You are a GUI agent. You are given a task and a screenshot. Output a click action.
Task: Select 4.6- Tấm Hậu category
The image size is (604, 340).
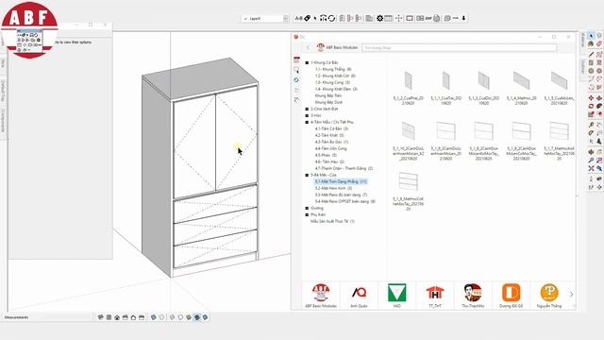[329, 161]
